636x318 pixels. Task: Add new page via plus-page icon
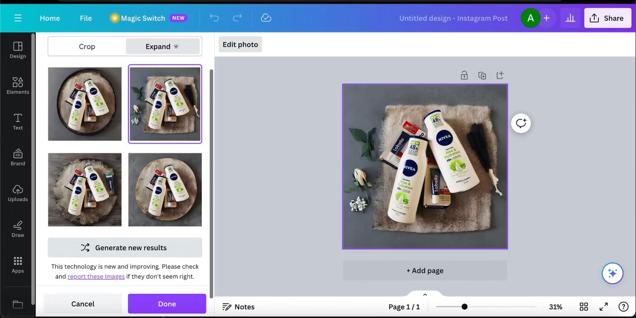click(x=500, y=75)
